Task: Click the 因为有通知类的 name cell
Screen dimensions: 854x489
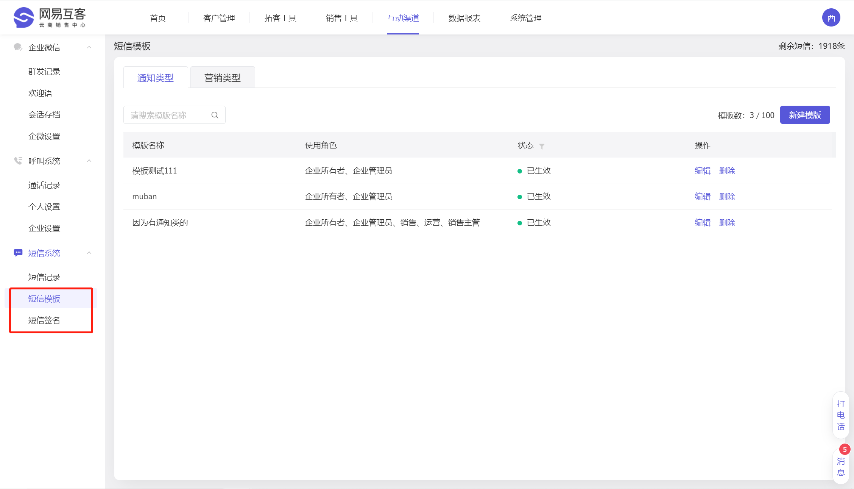Action: coord(160,222)
